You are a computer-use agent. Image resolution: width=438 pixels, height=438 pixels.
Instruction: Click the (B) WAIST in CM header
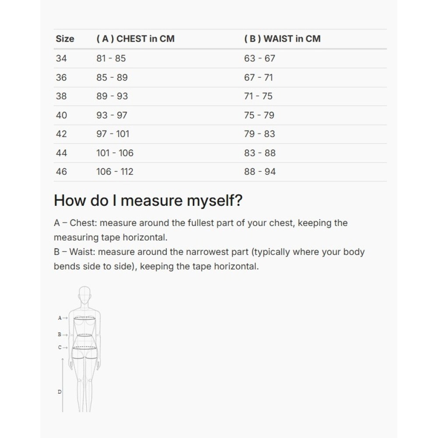pyautogui.click(x=283, y=39)
